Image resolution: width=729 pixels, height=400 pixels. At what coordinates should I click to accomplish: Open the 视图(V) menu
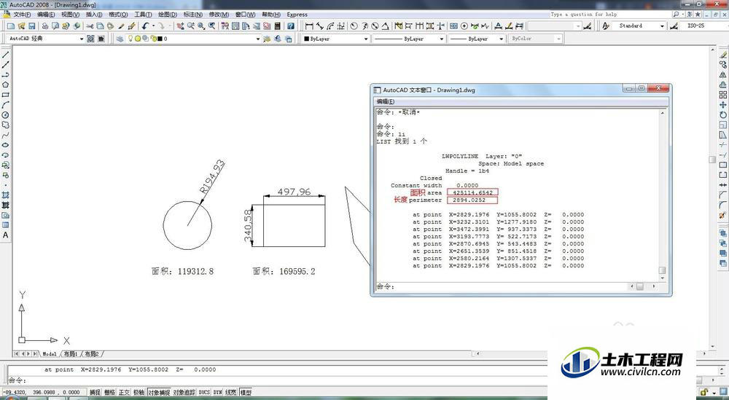coord(70,15)
